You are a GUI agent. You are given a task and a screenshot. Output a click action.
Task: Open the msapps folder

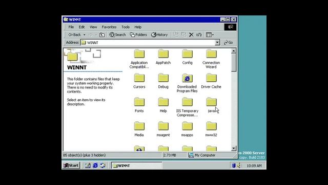[x=187, y=129]
